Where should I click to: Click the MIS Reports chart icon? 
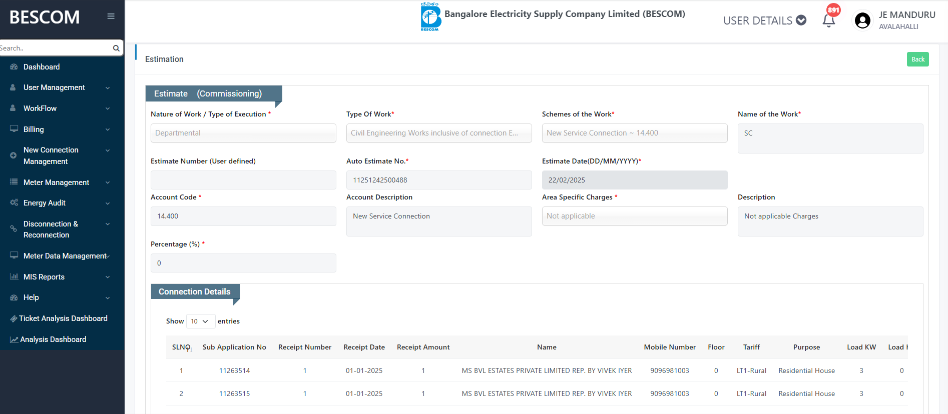click(x=14, y=276)
